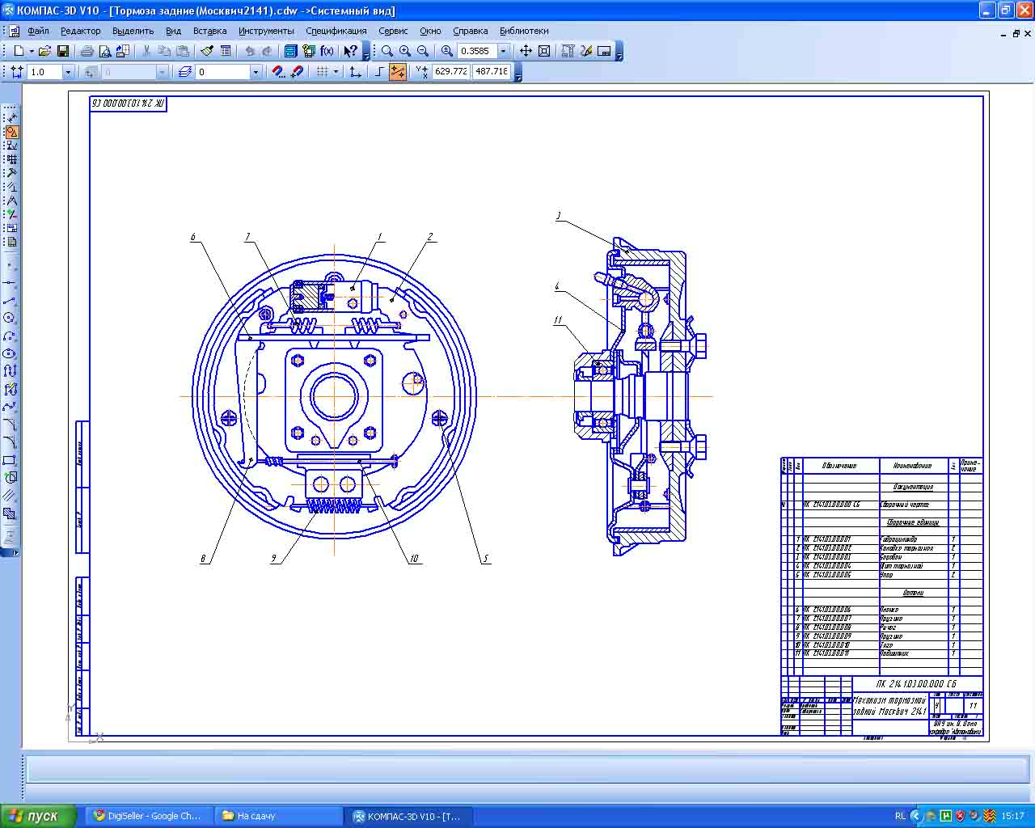Open print preview from the toolbar
Viewport: 1035px width, 828px height.
coord(104,51)
